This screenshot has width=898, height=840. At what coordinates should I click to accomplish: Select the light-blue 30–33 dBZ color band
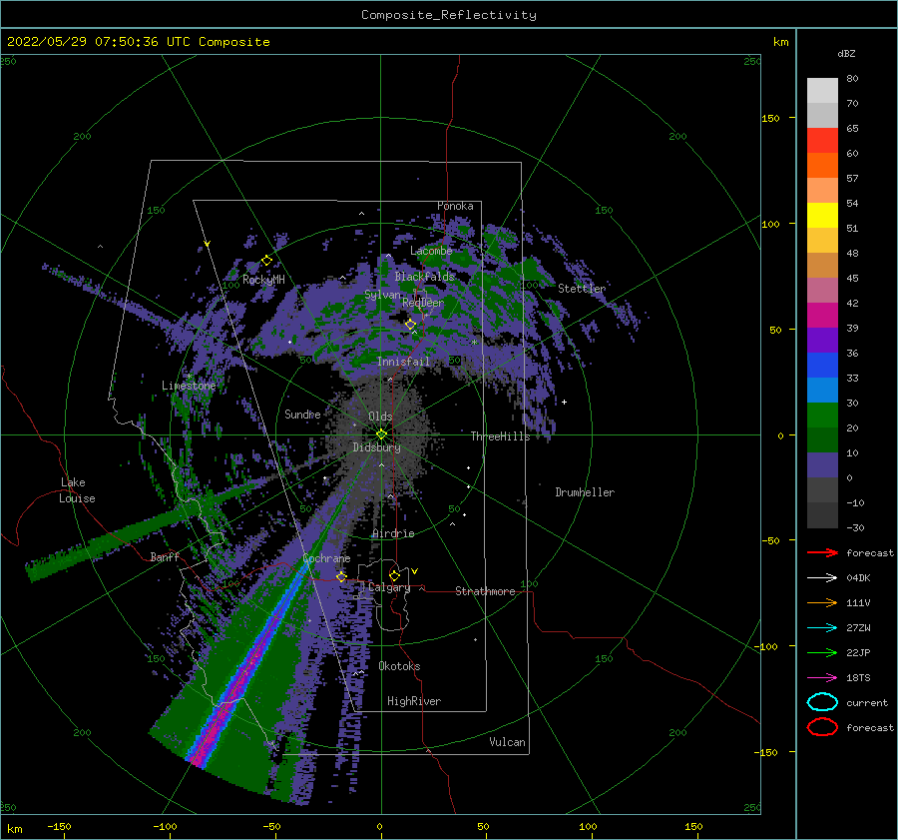point(822,390)
